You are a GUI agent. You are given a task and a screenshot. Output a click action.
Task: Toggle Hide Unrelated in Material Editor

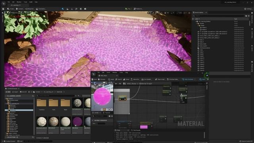[x=188, y=79]
